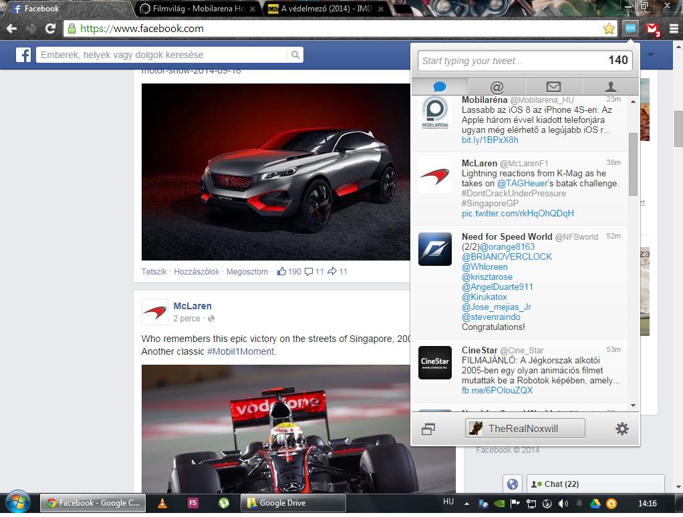Image resolution: width=683 pixels, height=517 pixels.
Task: Click the @stevenraindo mention
Action: point(491,317)
